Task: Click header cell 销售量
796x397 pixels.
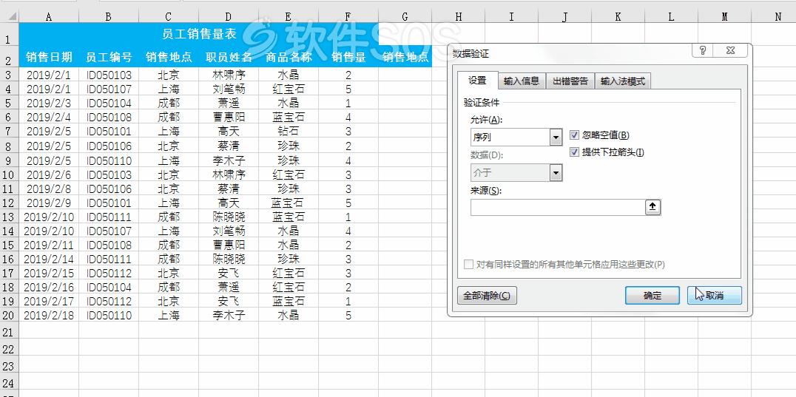Action: click(x=348, y=57)
